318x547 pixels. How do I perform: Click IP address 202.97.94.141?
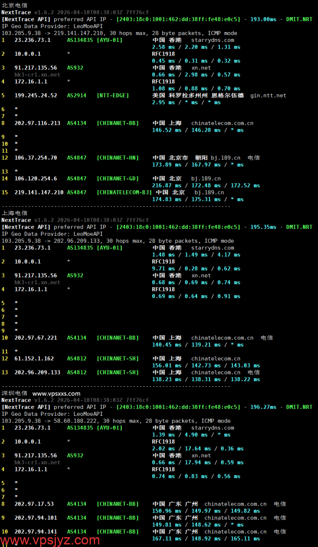tap(36, 532)
